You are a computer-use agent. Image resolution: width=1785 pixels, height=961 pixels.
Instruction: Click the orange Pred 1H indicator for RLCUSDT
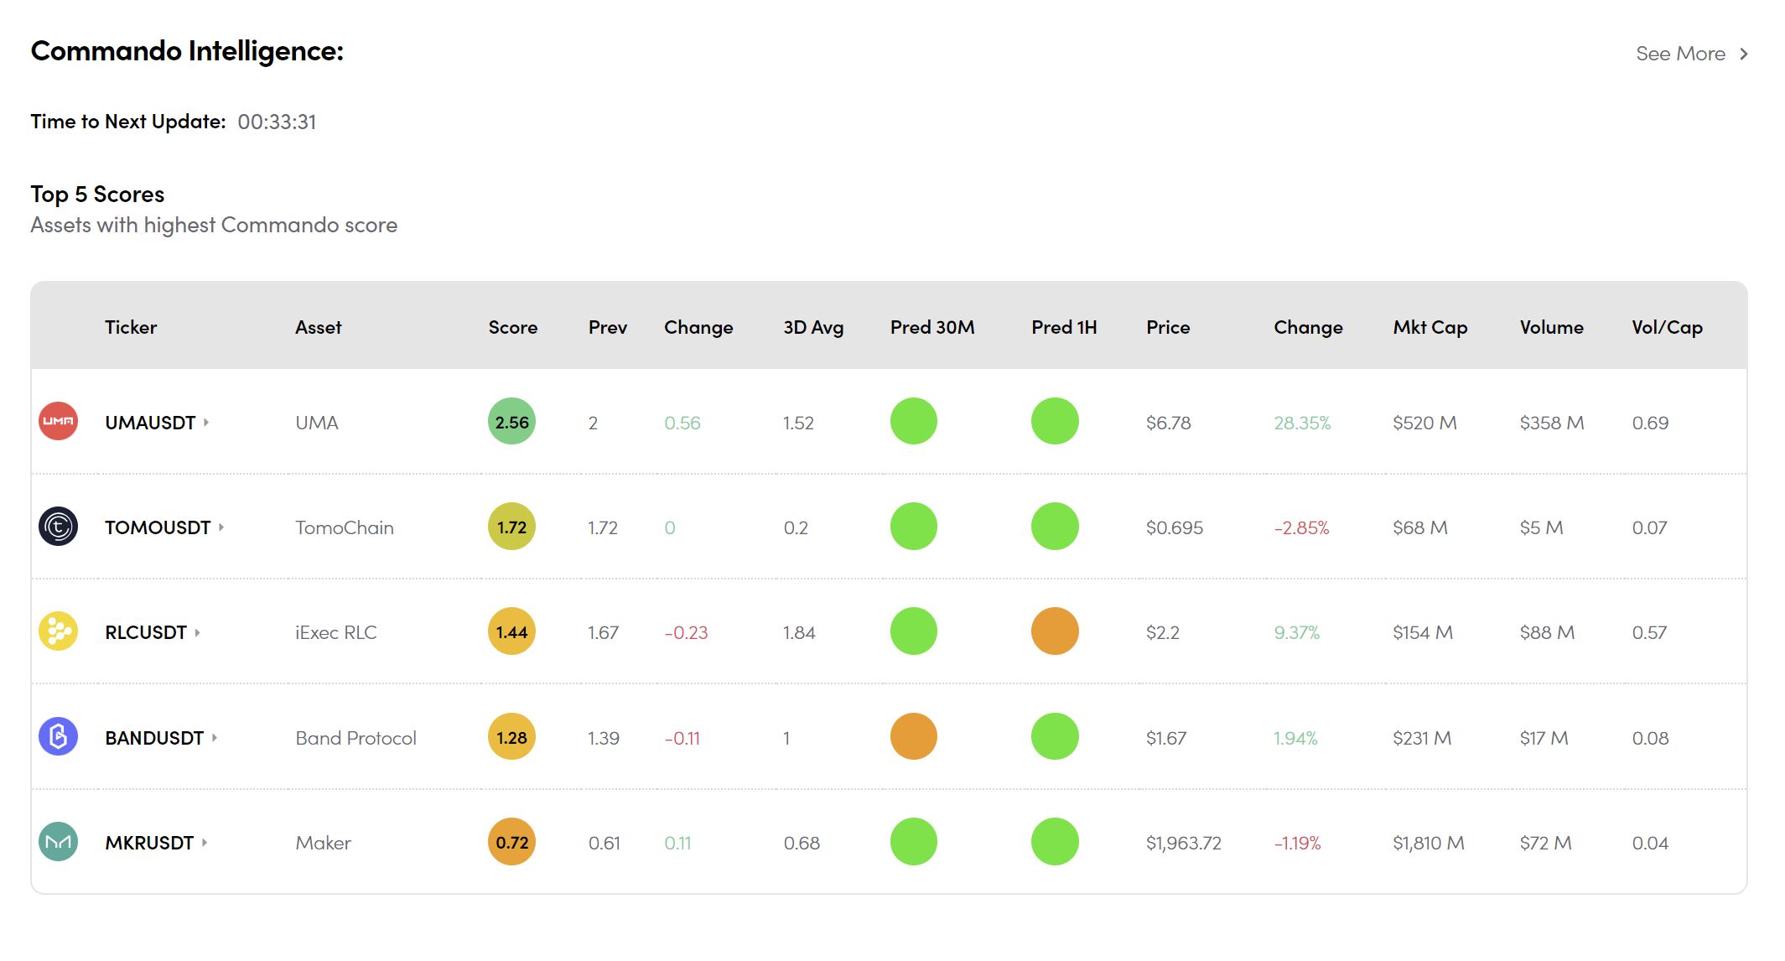click(x=1054, y=631)
